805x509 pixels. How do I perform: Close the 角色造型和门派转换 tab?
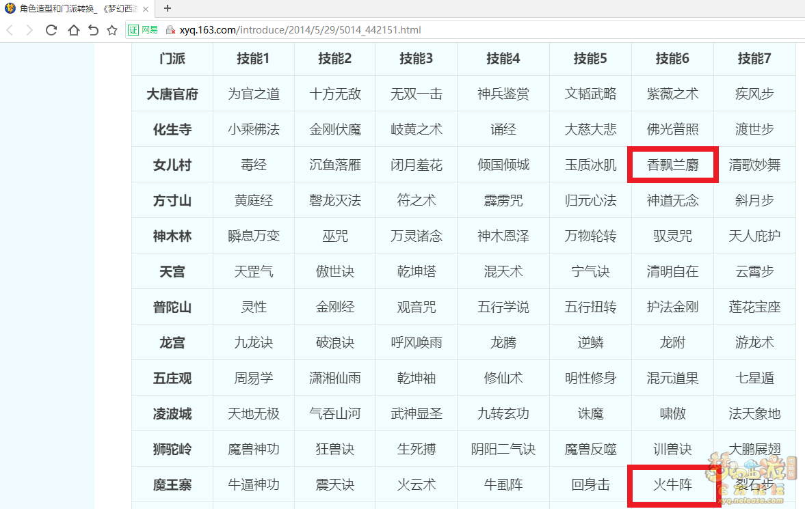coord(146,9)
